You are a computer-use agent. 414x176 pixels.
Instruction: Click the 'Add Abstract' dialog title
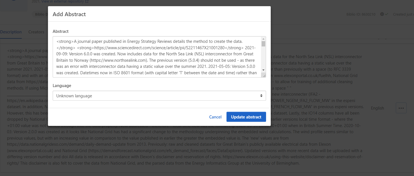[x=69, y=14]
